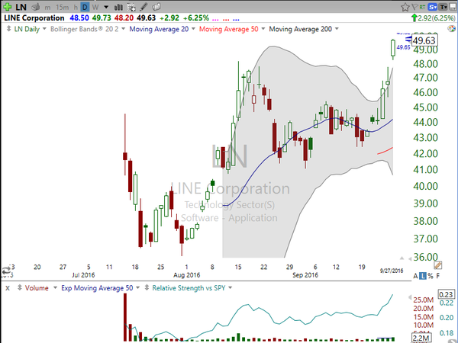The height and width of the screenshot is (343, 458).
Task: Click the bar chart indicators icon
Action: [118, 7]
